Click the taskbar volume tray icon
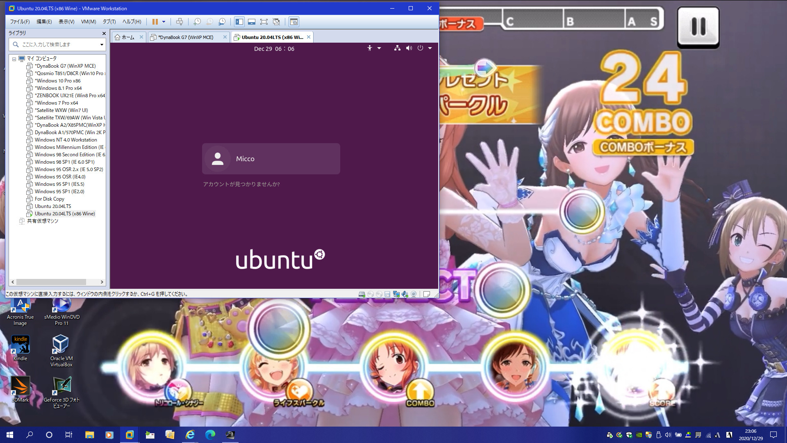Viewport: 787px width, 443px height. click(668, 435)
